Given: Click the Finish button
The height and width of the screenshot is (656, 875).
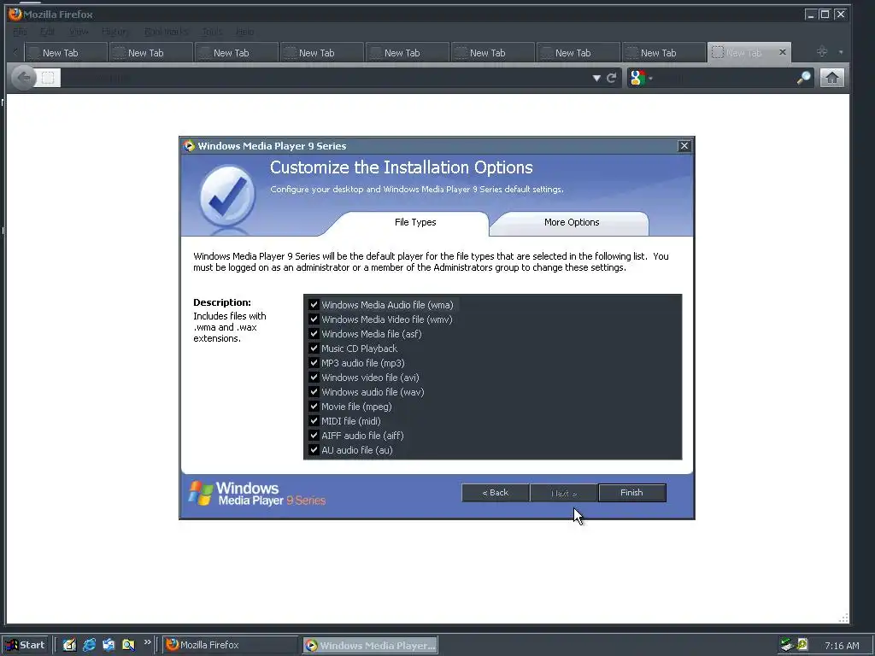Looking at the screenshot, I should point(631,493).
